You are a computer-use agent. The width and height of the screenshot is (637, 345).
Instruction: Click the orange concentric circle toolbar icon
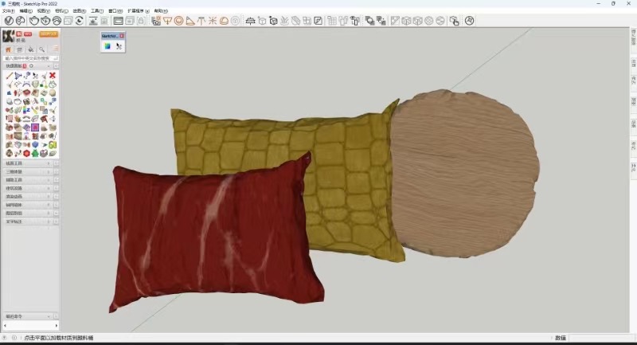tap(178, 21)
